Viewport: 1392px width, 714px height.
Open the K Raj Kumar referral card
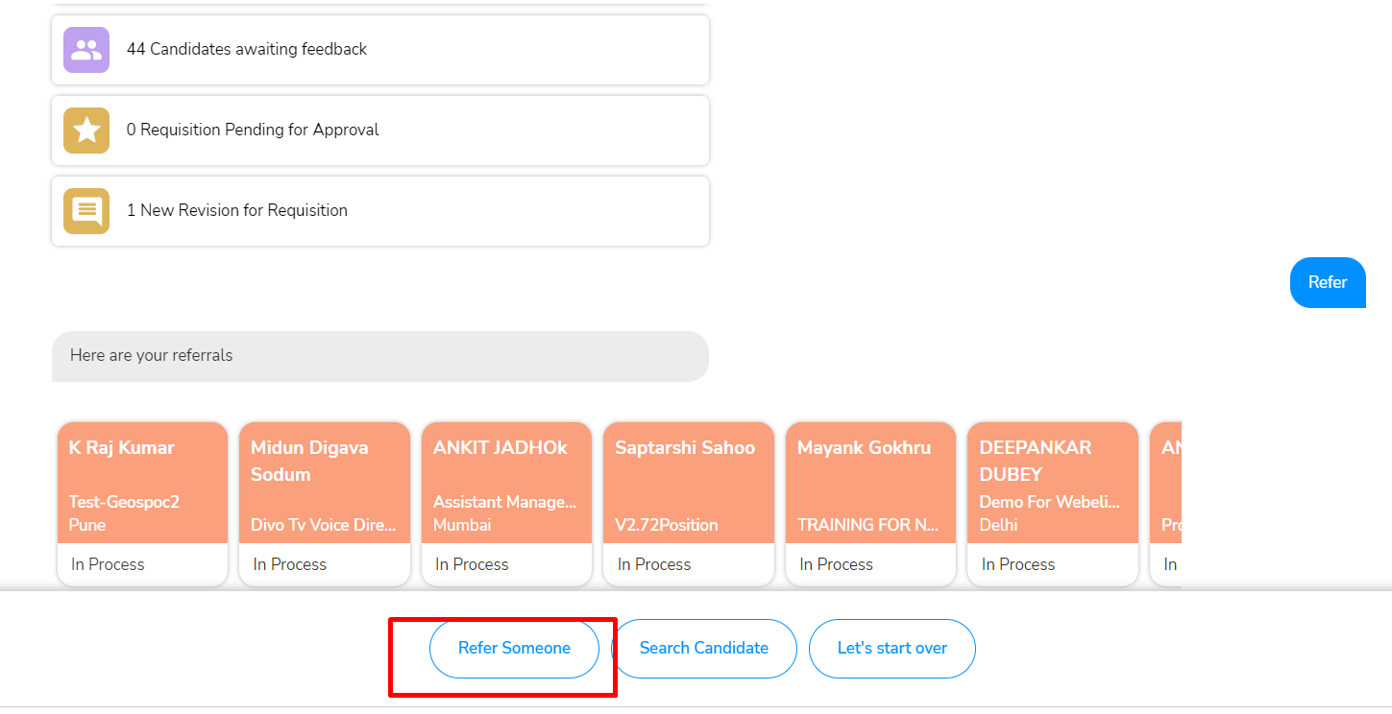click(x=143, y=504)
